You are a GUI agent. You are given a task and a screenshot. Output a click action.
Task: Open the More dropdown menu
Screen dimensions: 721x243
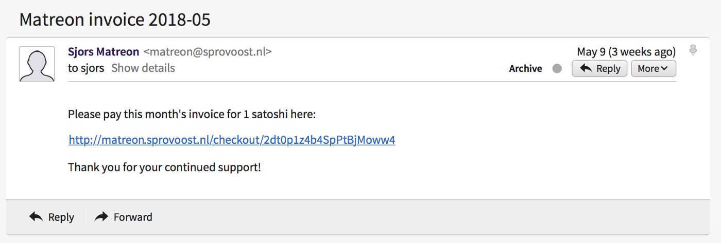[x=654, y=68]
